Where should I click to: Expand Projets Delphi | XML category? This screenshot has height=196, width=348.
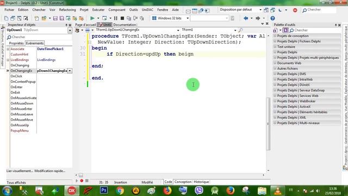tap(275, 118)
